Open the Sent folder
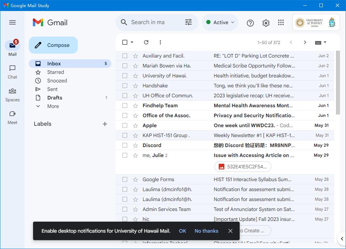Viewport: 346px width, 249px height. click(x=70, y=89)
